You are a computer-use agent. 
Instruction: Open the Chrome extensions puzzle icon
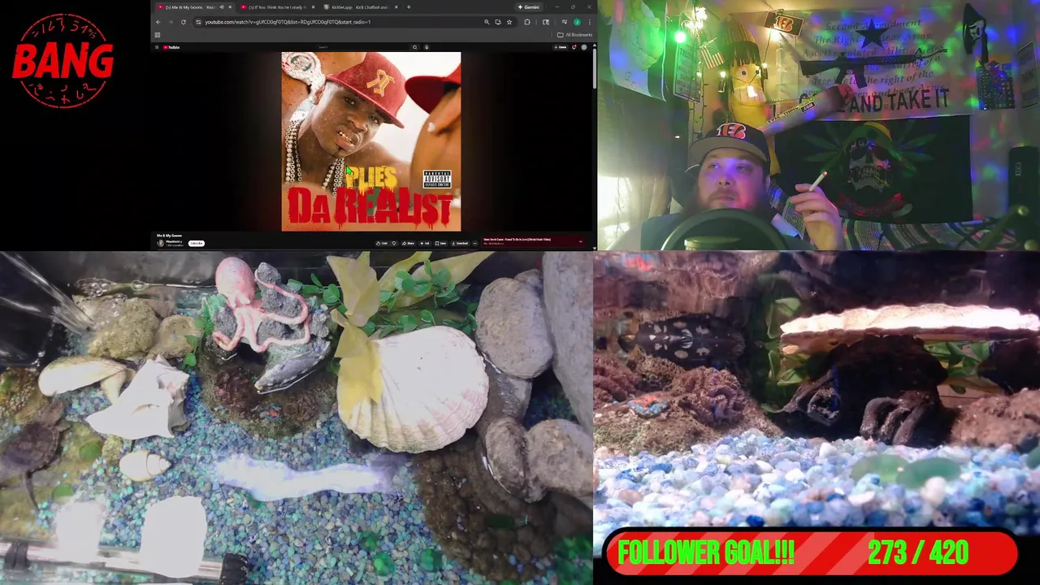526,22
